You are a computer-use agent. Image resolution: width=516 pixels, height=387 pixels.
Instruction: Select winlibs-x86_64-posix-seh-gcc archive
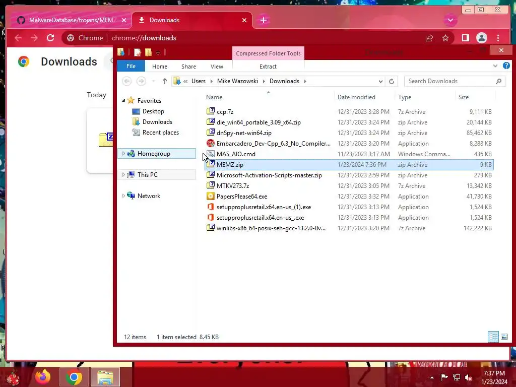pyautogui.click(x=271, y=228)
